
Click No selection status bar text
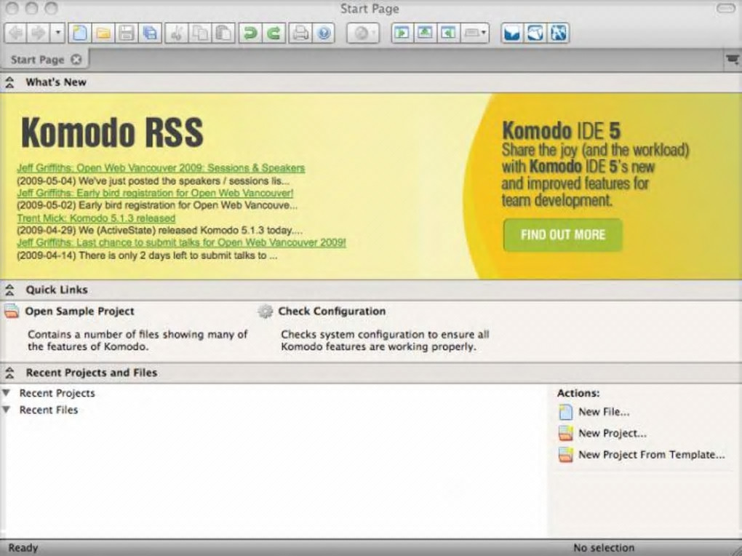[x=604, y=548]
